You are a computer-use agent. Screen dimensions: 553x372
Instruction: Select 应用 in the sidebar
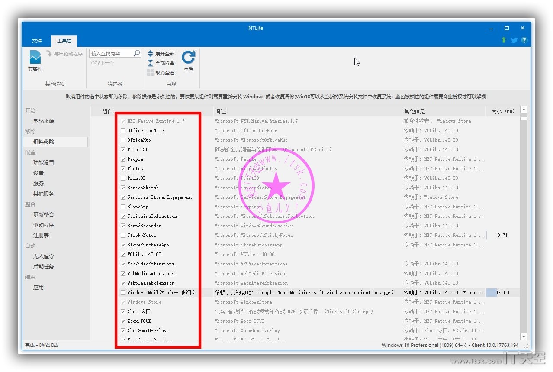[x=39, y=288]
